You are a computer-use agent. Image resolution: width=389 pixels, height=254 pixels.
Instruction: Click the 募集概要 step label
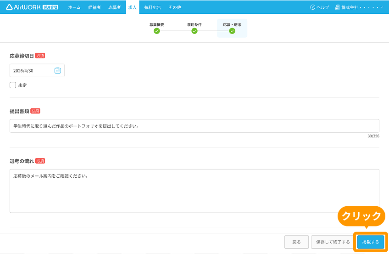tap(156, 25)
